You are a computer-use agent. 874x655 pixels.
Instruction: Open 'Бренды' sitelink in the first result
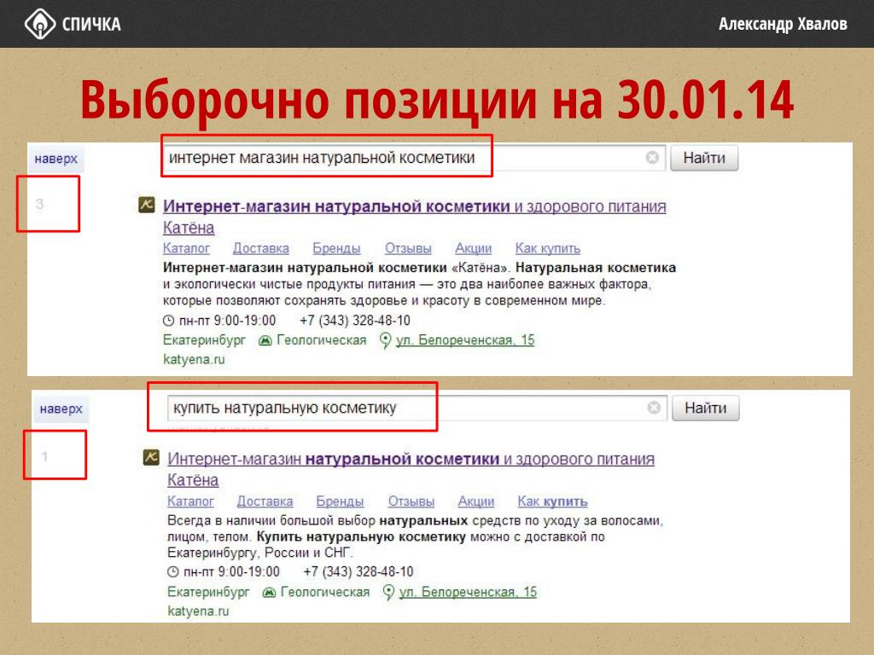[x=336, y=248]
